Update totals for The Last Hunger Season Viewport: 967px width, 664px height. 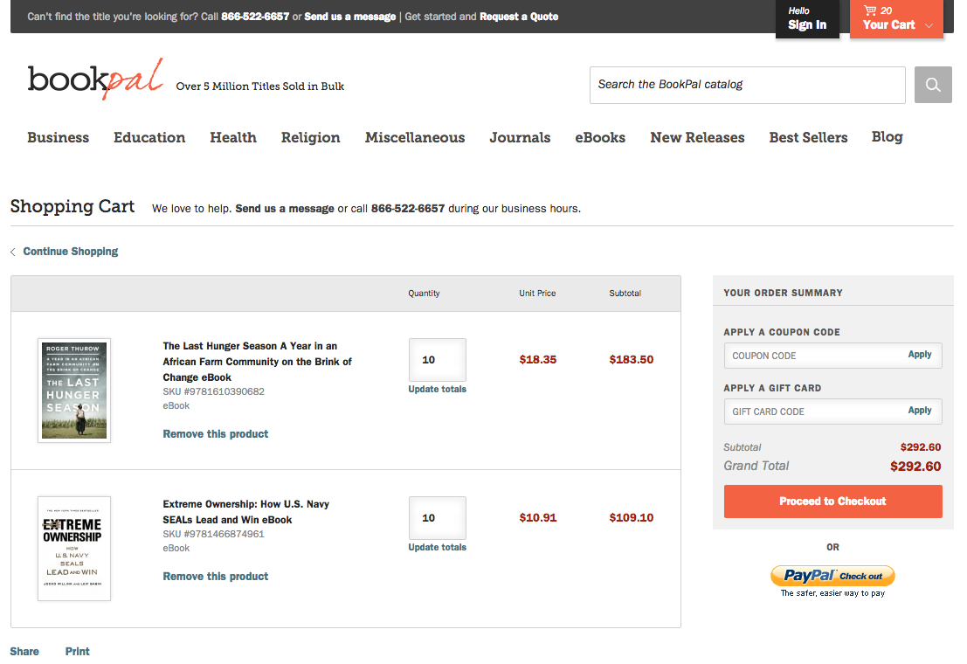438,389
